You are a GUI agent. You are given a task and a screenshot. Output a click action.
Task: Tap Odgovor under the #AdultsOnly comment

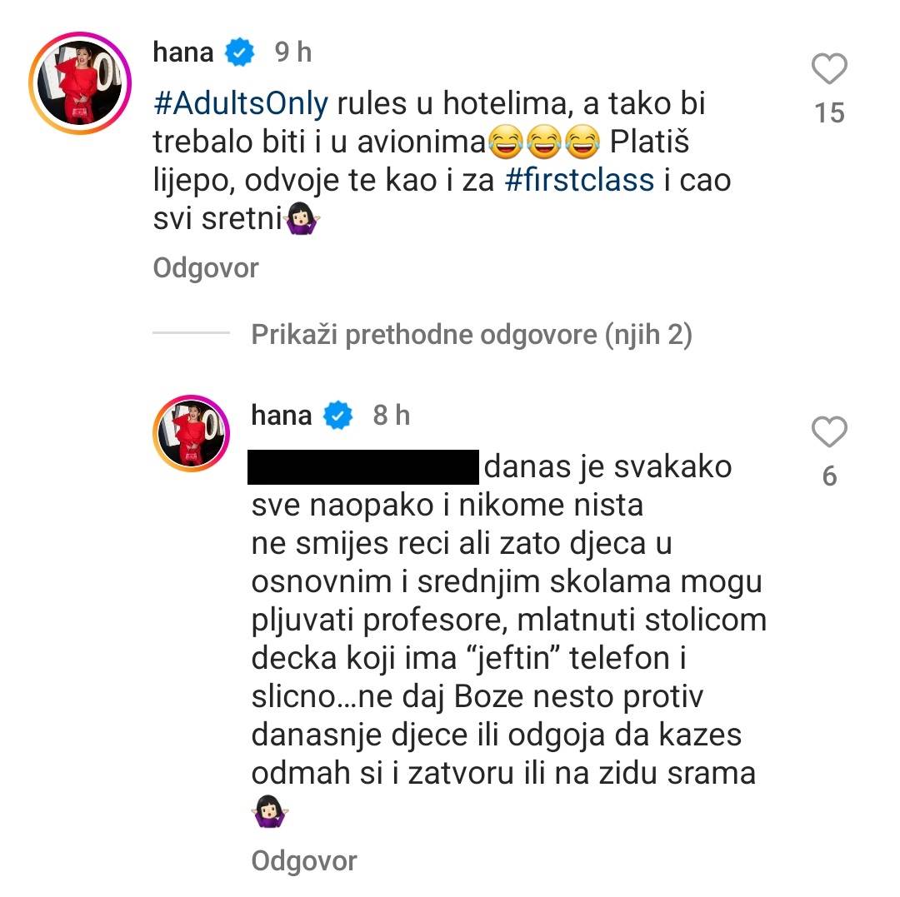click(x=206, y=268)
